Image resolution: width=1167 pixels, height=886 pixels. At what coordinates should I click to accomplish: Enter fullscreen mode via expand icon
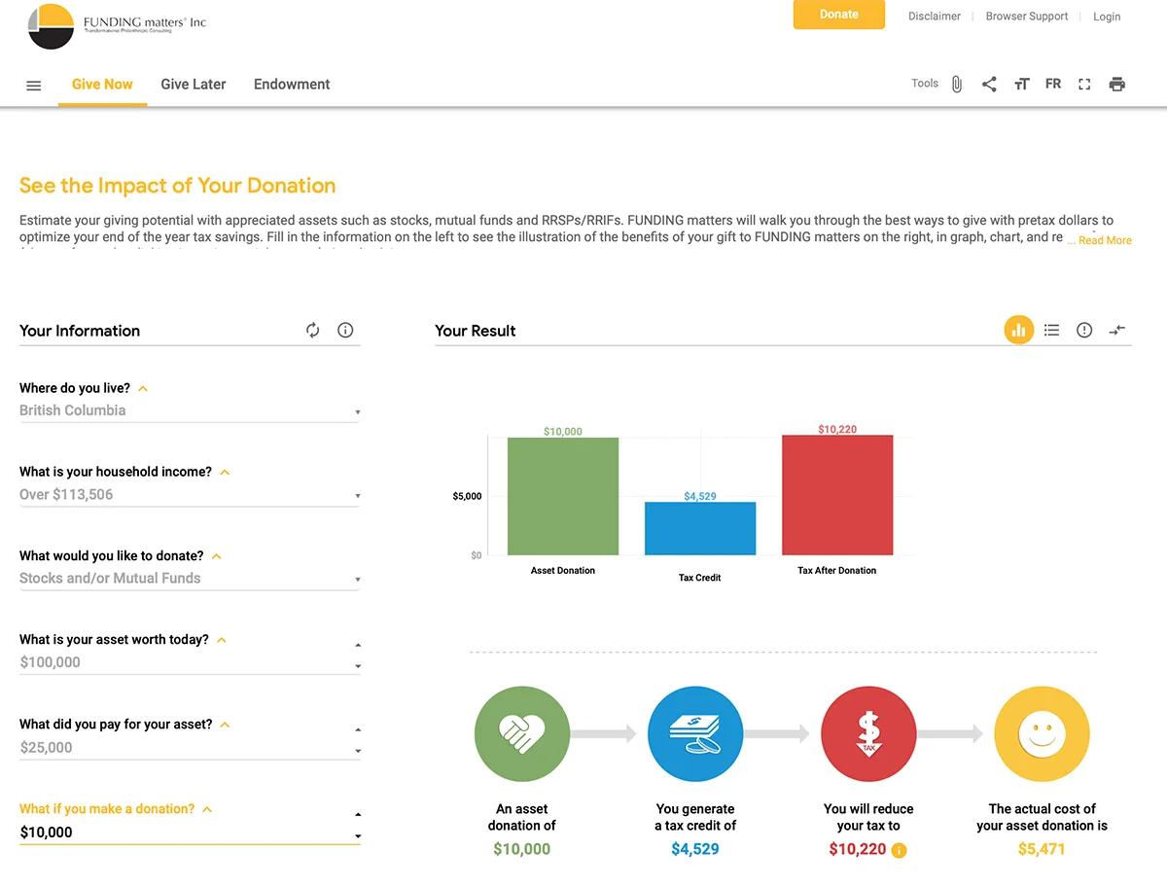click(1084, 85)
